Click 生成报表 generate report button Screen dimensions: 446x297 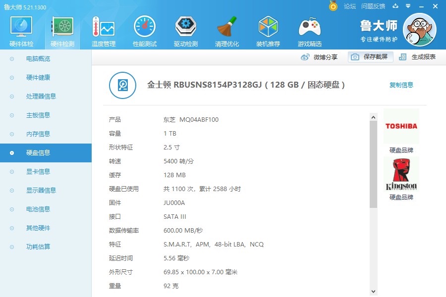coord(417,57)
